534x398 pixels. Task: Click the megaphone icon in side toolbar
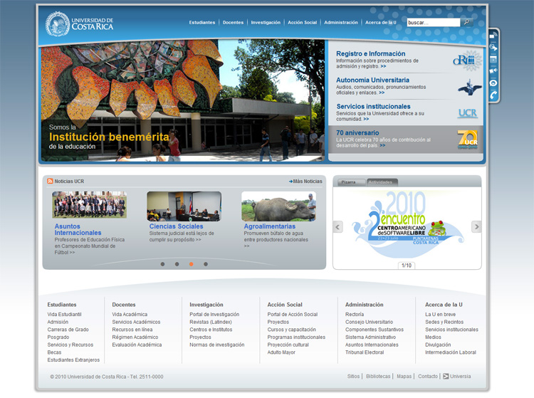(493, 71)
